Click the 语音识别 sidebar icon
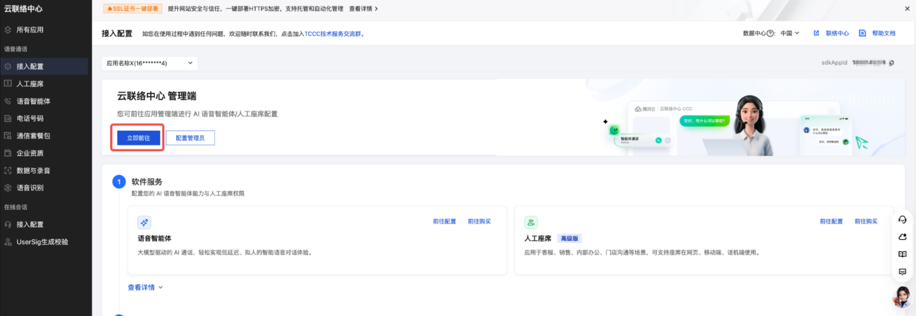Screen dimensions: 916x316 [8, 188]
